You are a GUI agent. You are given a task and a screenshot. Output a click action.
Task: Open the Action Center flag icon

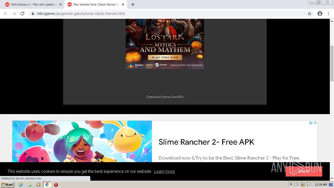pos(309,185)
